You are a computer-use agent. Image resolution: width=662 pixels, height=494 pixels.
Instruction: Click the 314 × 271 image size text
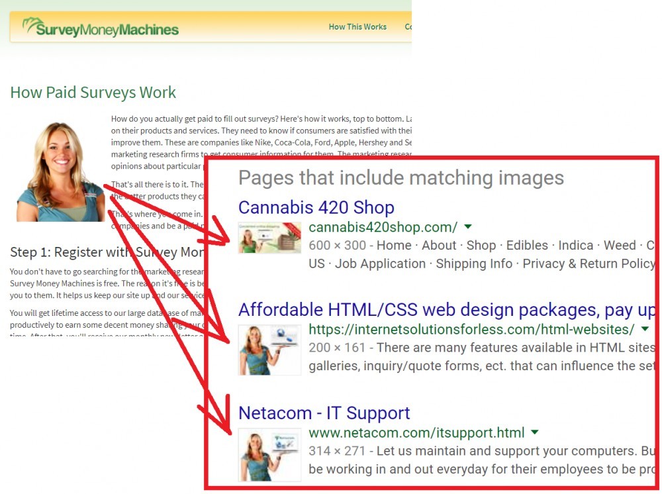(337, 451)
